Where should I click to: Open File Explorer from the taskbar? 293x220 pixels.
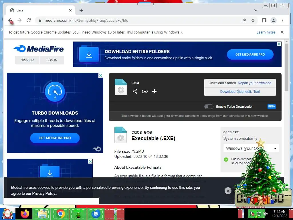tap(42, 214)
